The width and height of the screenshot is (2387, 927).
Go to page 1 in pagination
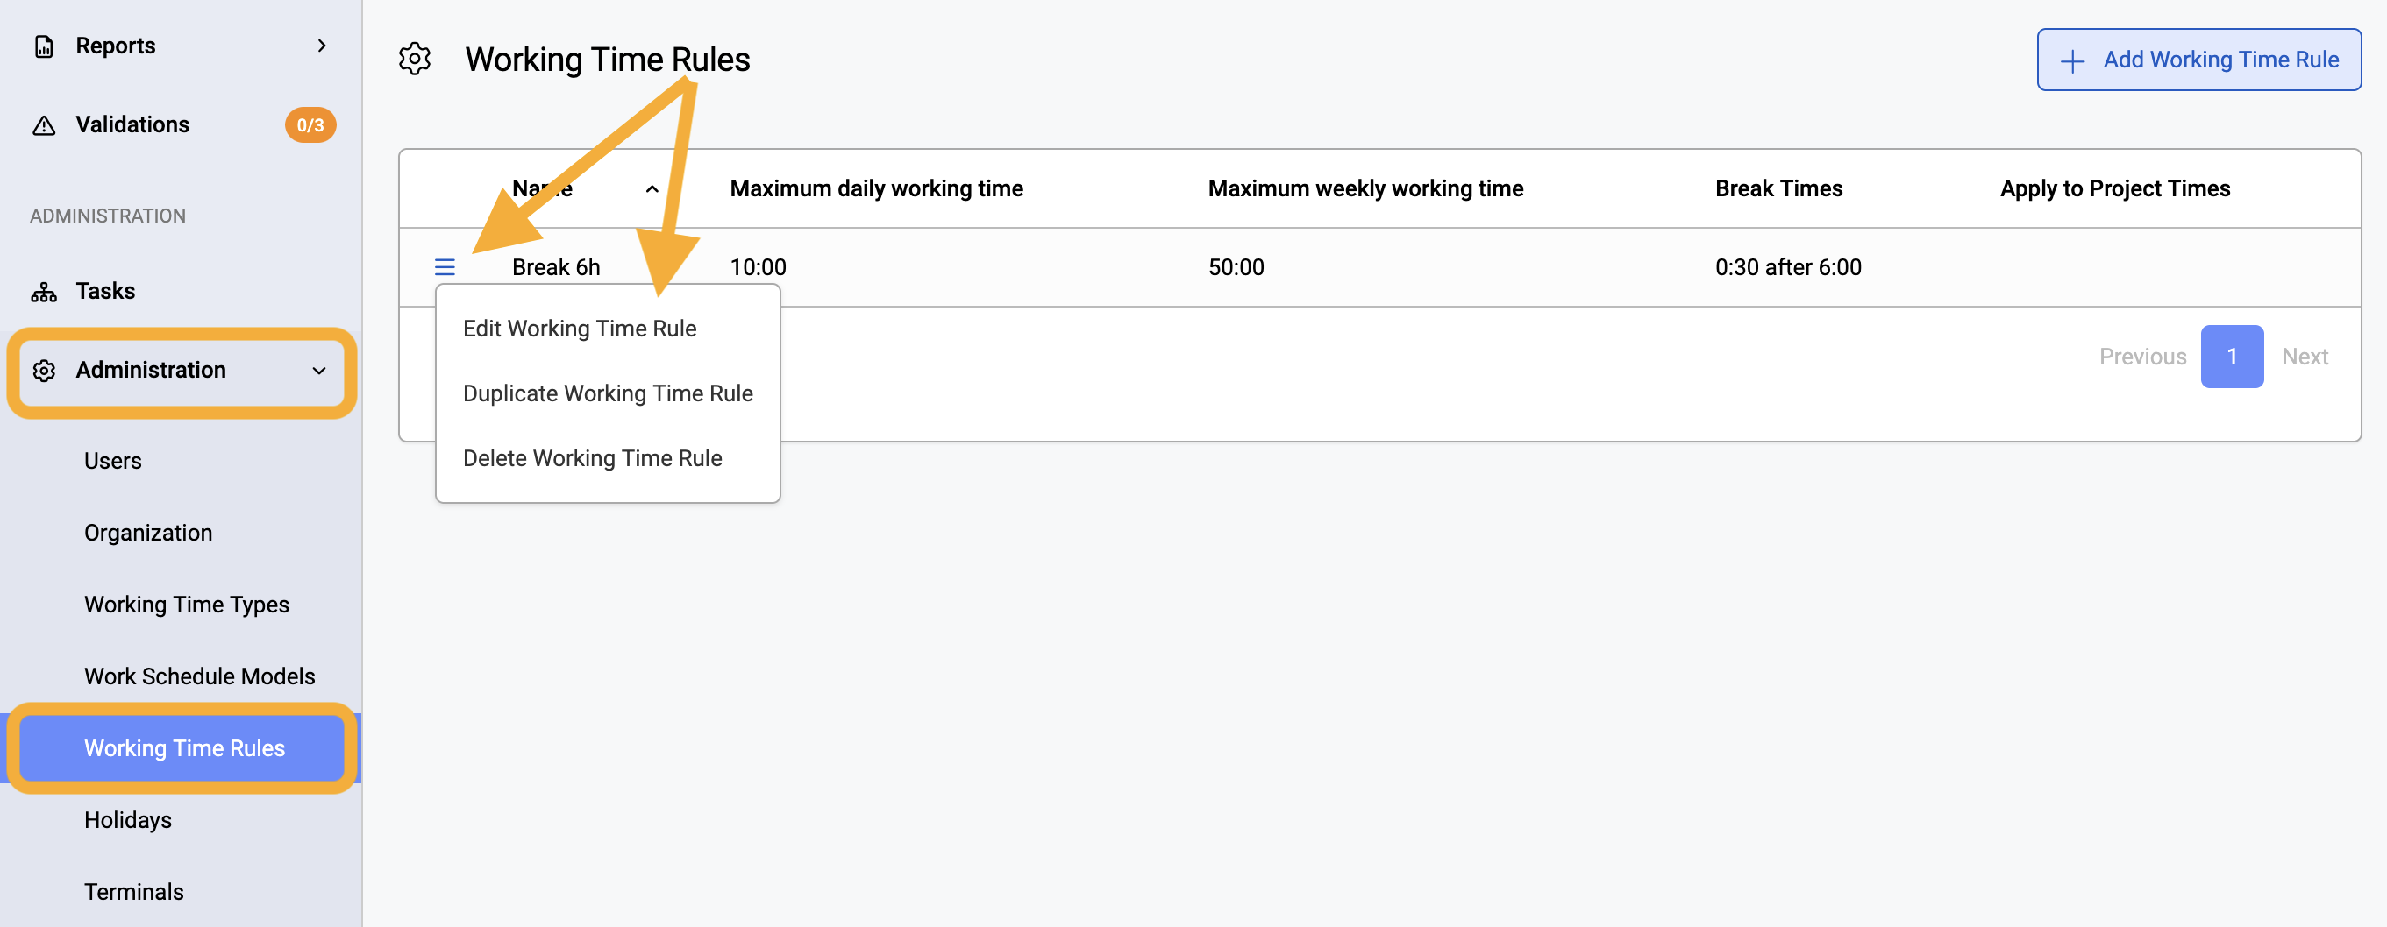[x=2231, y=357]
